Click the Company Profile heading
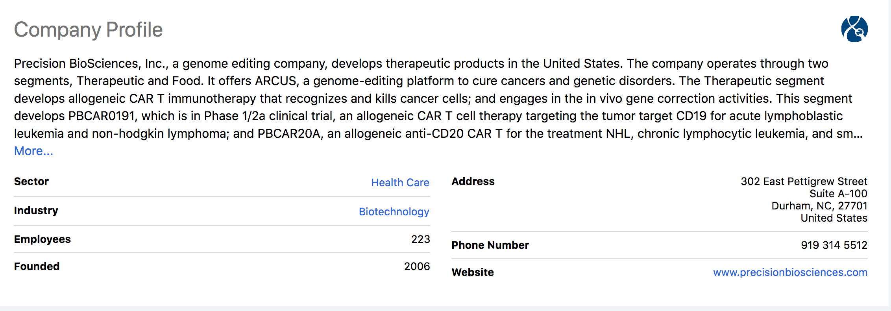This screenshot has width=891, height=311. coord(88,30)
